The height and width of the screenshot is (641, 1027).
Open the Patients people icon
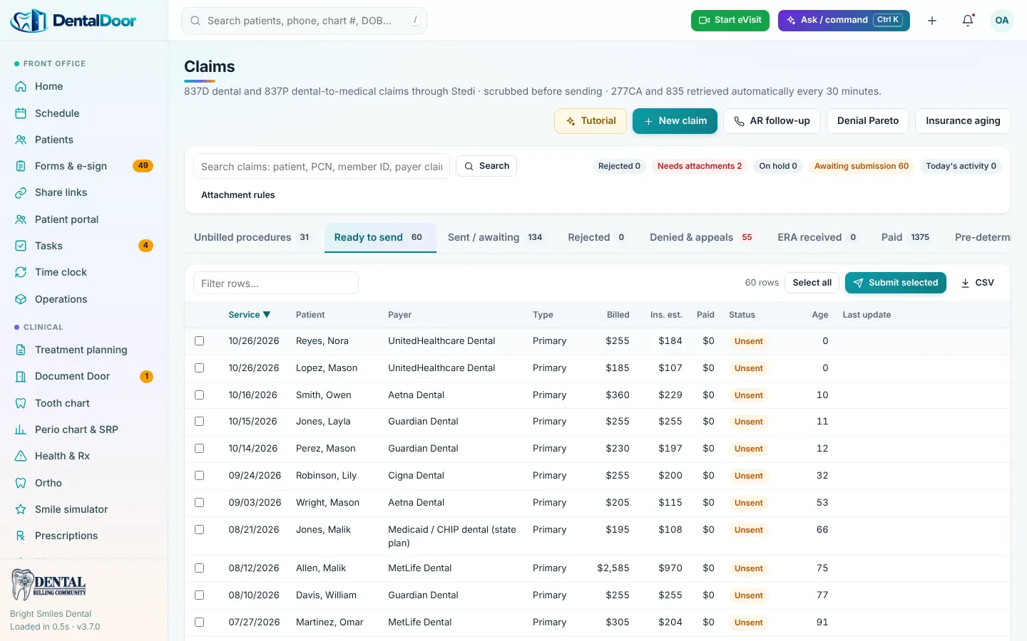pos(21,140)
